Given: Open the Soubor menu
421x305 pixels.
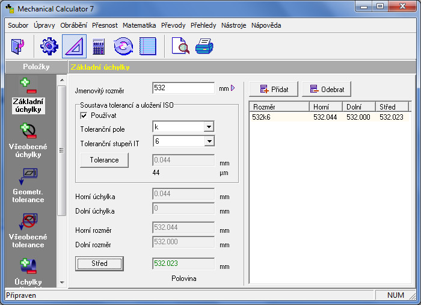Looking at the screenshot, I should click(18, 25).
